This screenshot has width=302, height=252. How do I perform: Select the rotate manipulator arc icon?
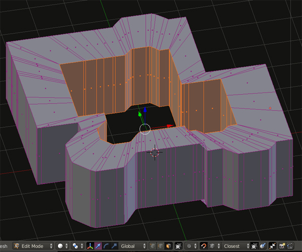(x=105, y=246)
